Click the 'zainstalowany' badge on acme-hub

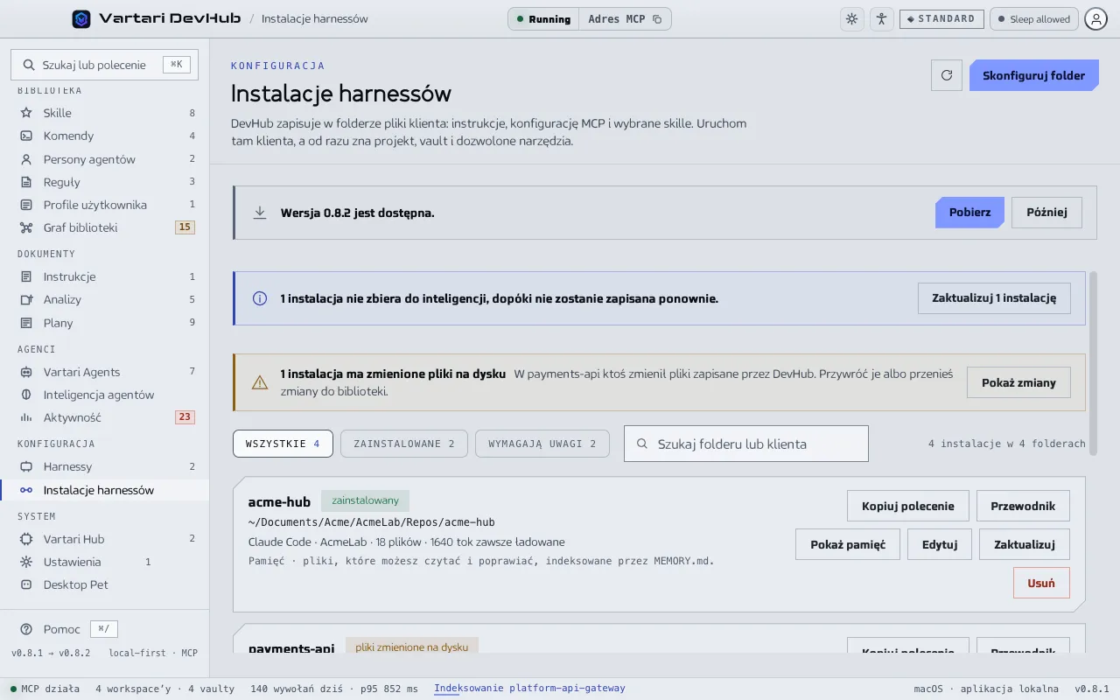click(365, 500)
